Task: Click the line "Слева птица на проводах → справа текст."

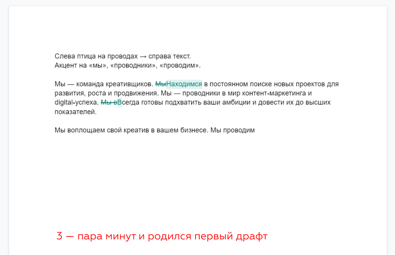Action: (122, 56)
